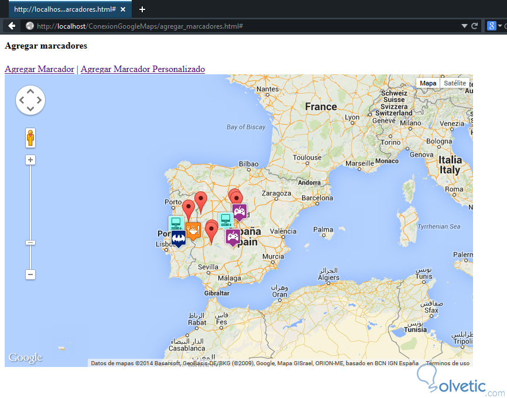Click the Google logo on the map
Screen dimensions: 507x398
click(25, 358)
